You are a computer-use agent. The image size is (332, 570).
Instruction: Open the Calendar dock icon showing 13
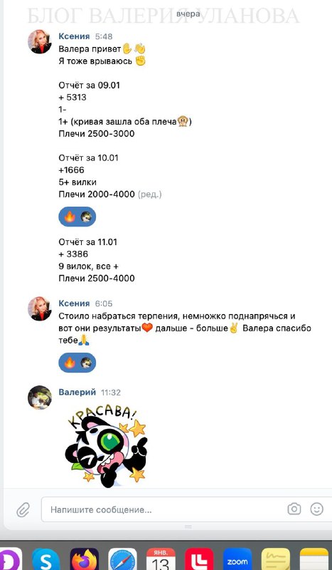[x=161, y=560]
